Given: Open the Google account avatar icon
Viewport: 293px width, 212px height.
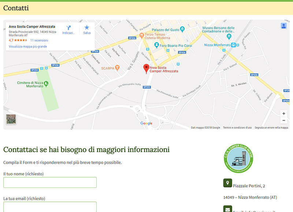Looking at the screenshot, I should click(x=283, y=26).
